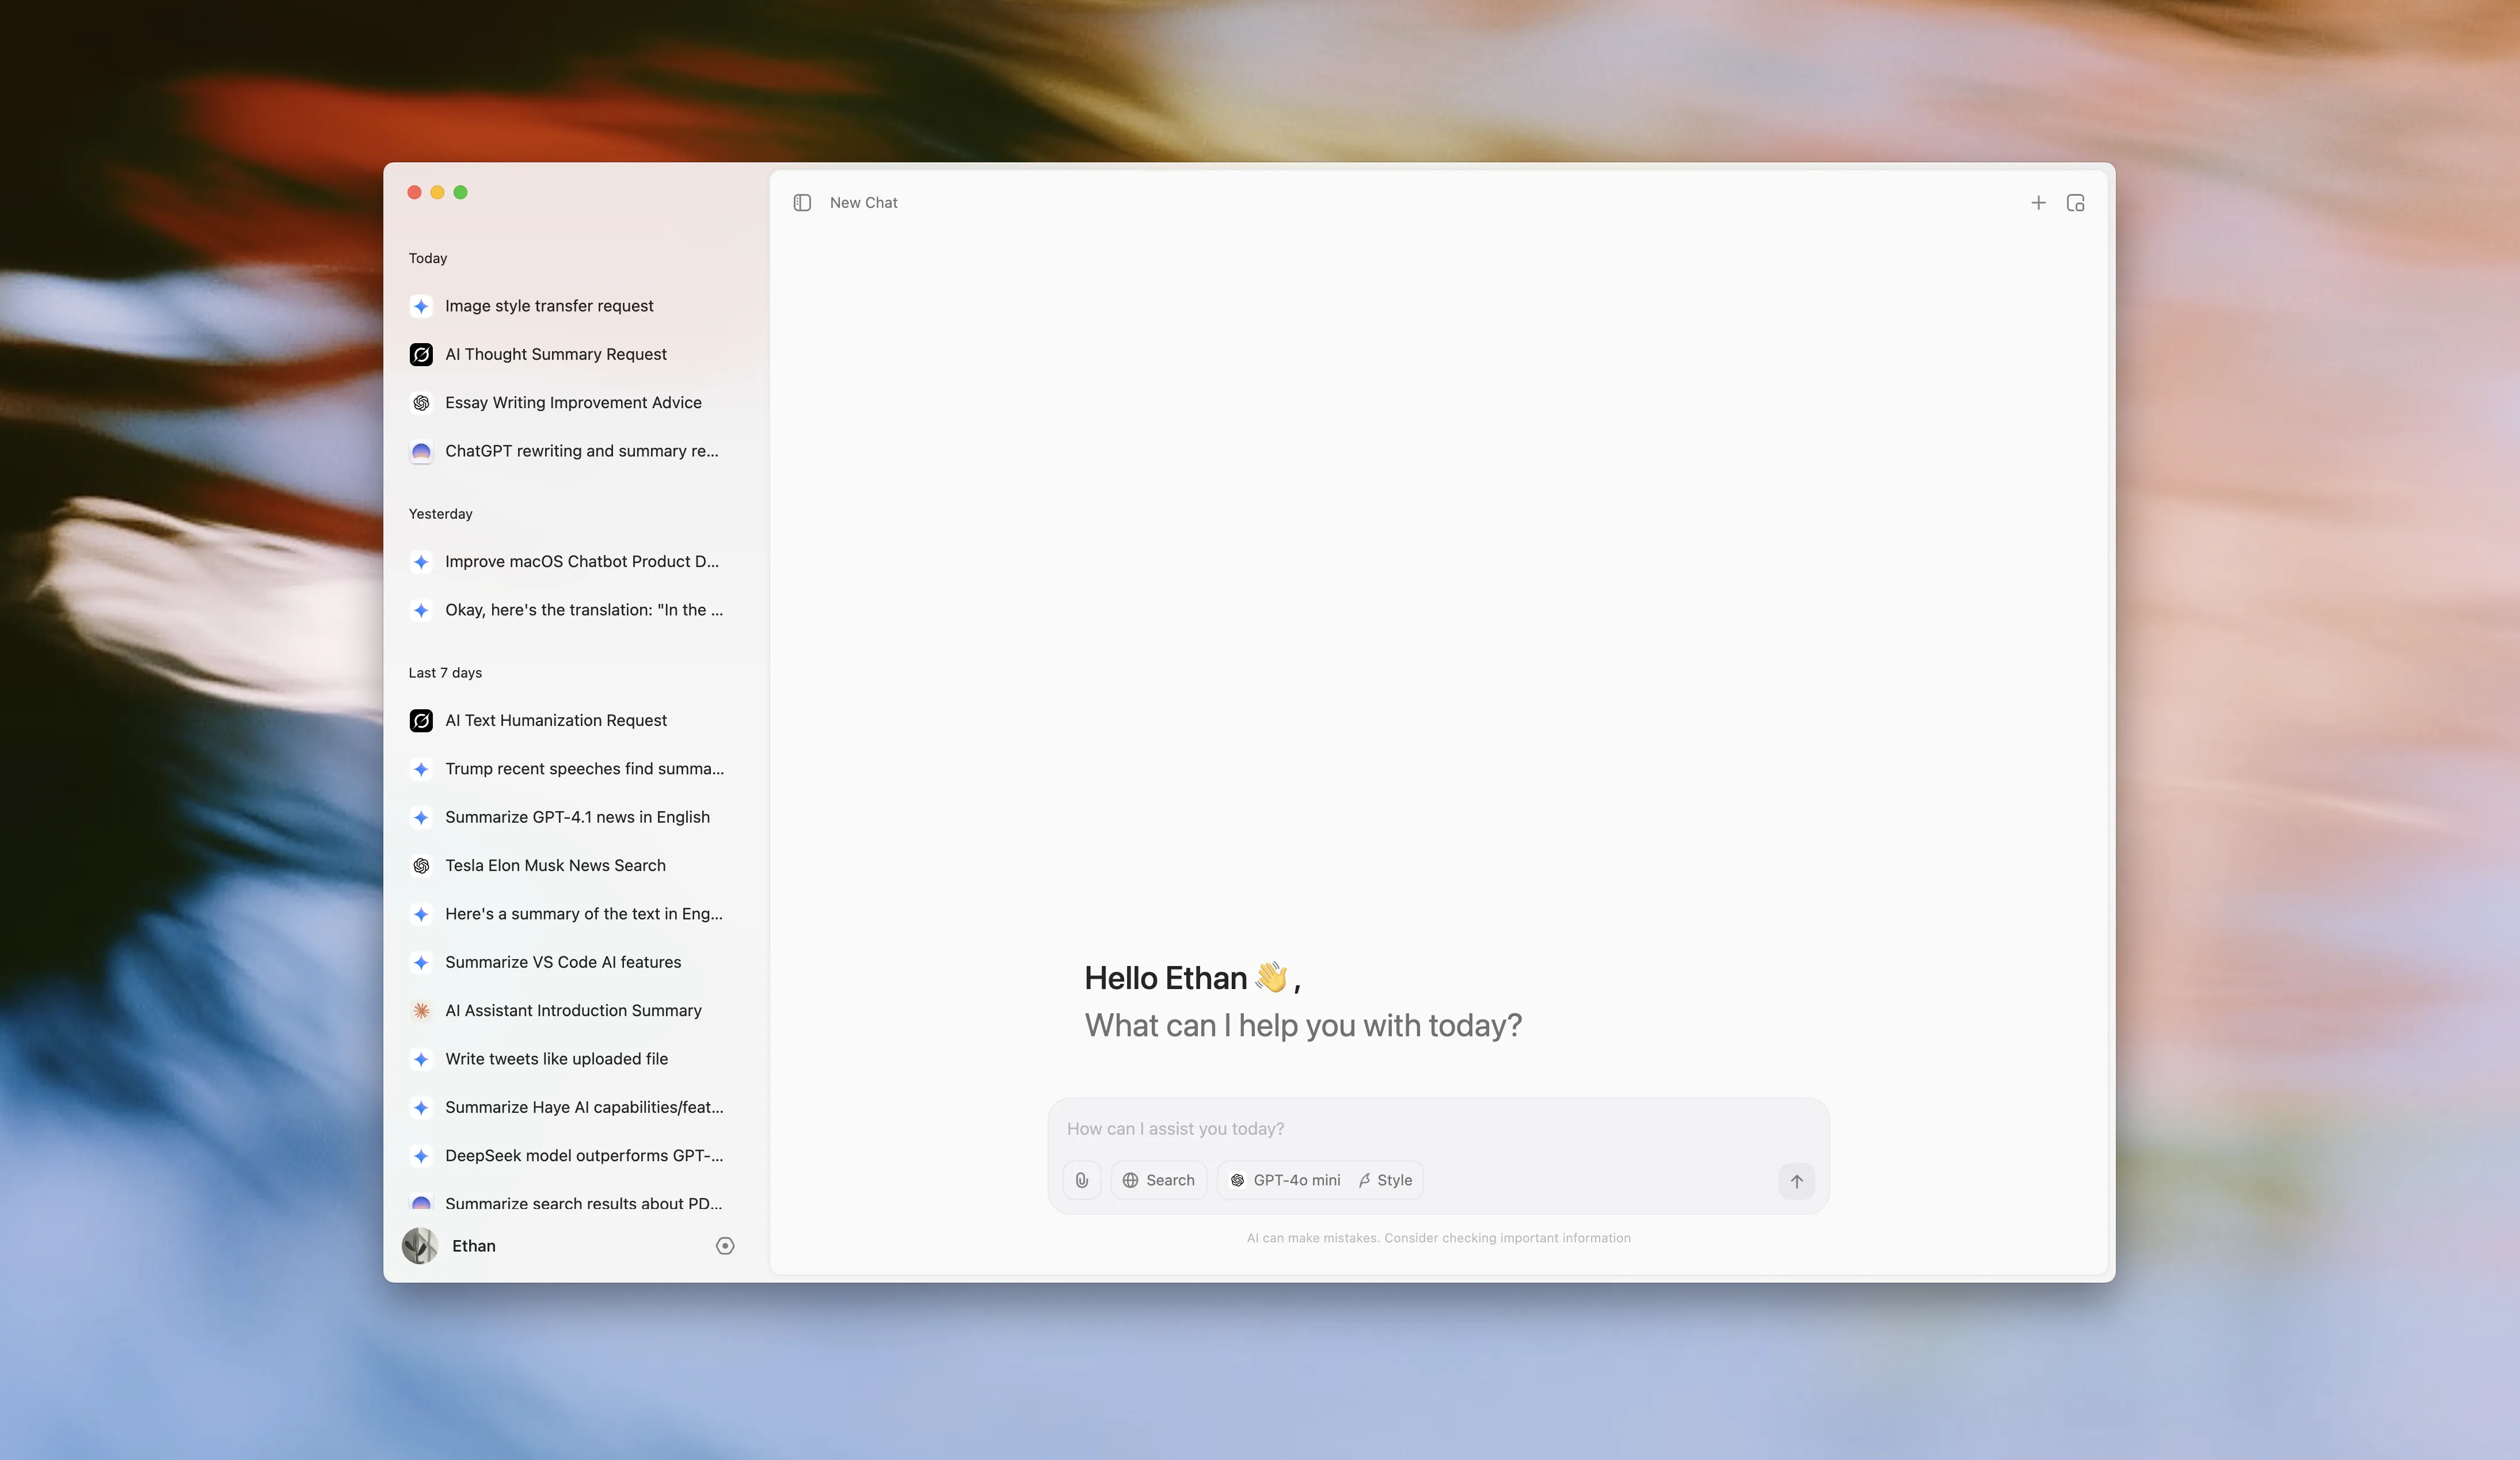Toggle Search globe in the input bar
Screen dimensions: 2520x1460
point(1131,1180)
